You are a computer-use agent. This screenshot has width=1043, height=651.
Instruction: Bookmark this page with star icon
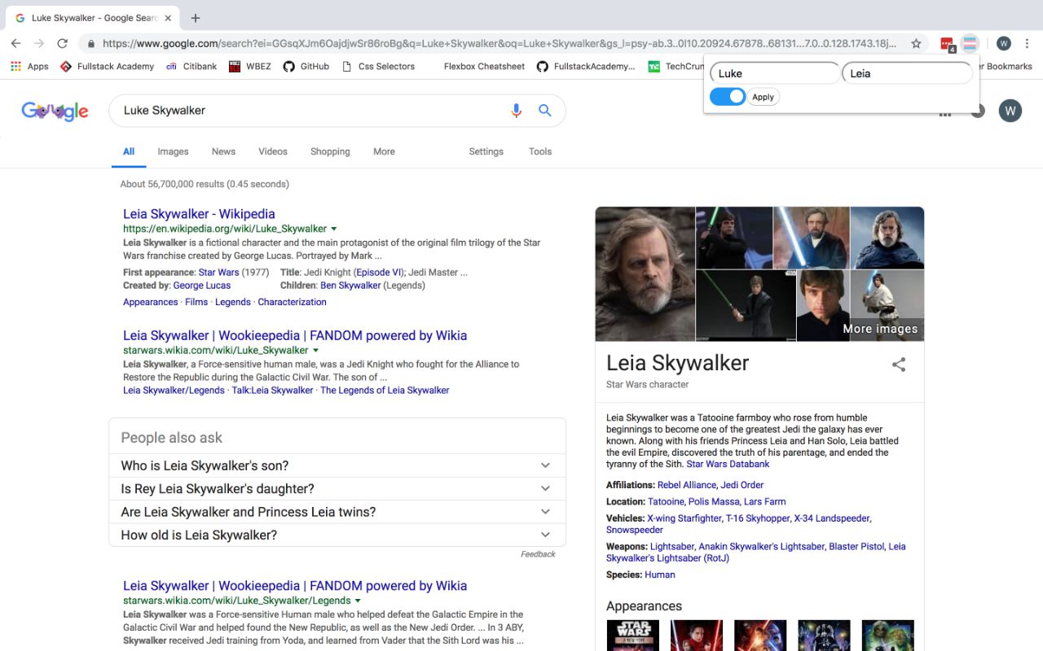[916, 43]
